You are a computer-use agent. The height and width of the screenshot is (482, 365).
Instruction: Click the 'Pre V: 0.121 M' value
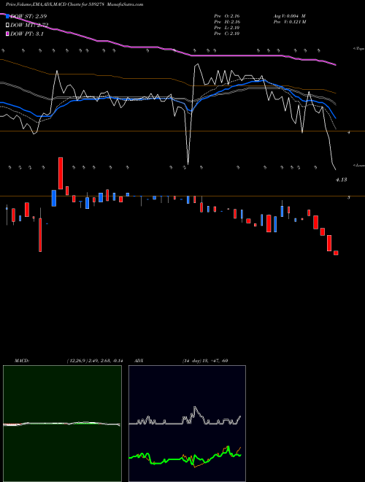(x=291, y=22)
